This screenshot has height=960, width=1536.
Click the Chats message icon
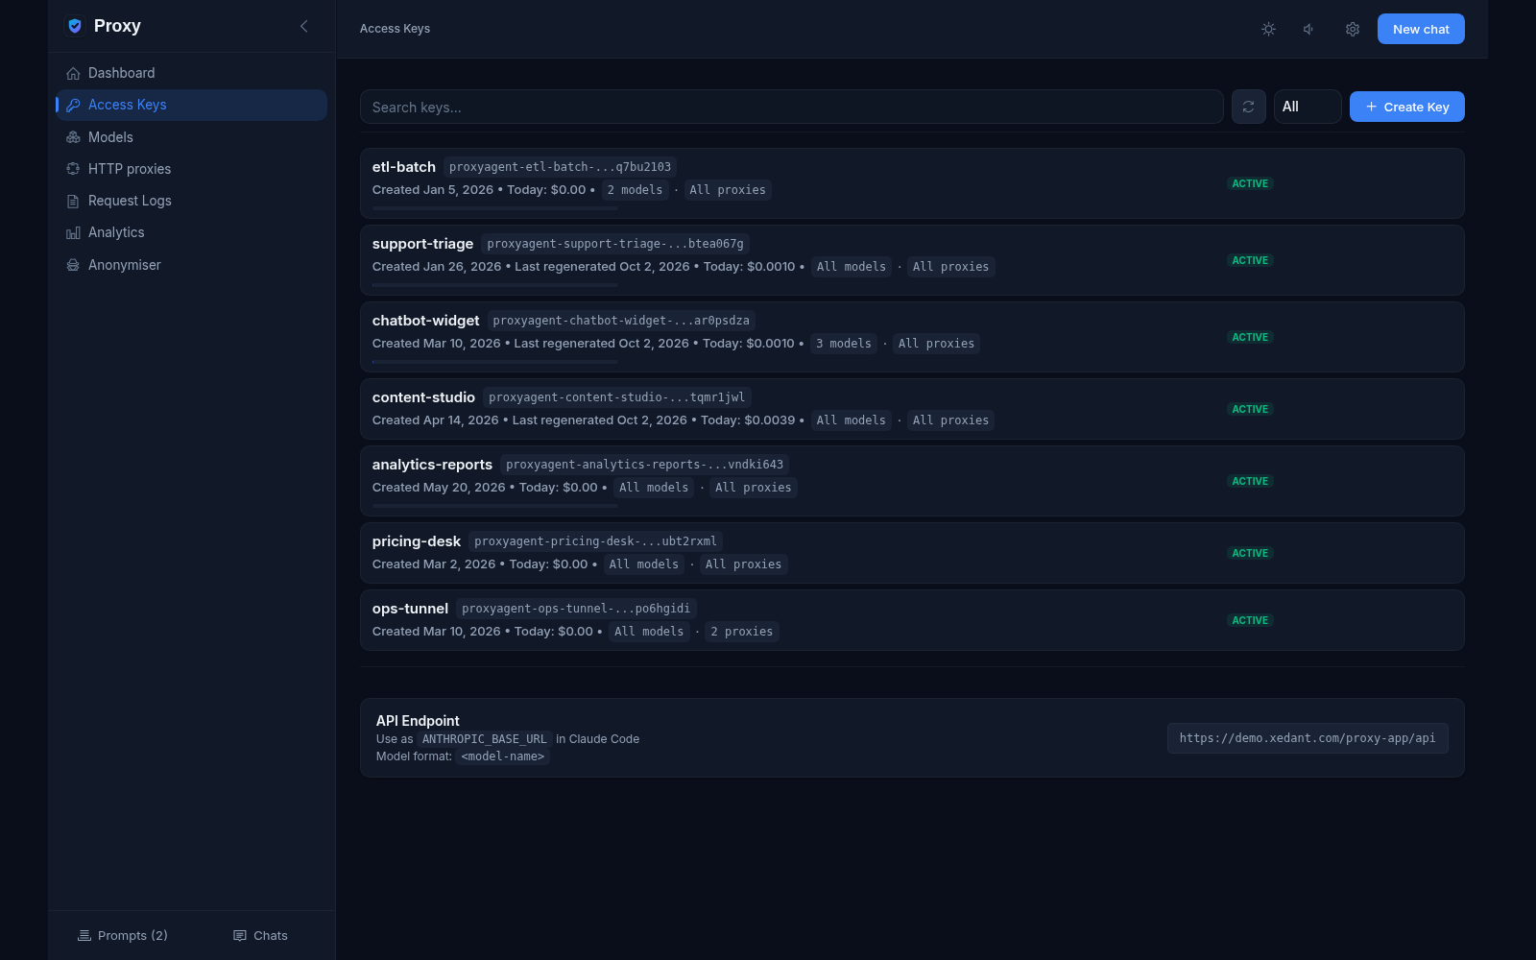coord(240,936)
